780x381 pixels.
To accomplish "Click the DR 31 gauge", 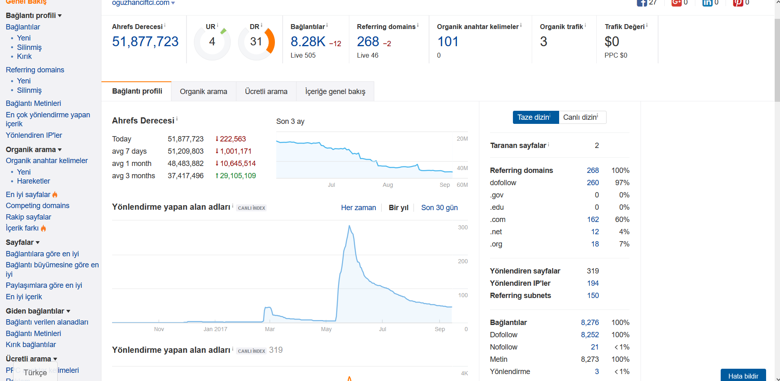I will pos(256,42).
